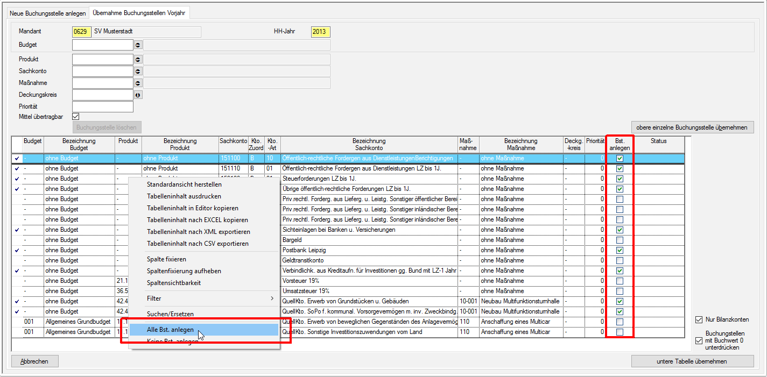Disable the Nur Bilanzkonten checkbox
The height and width of the screenshot is (377, 767).
tap(699, 320)
